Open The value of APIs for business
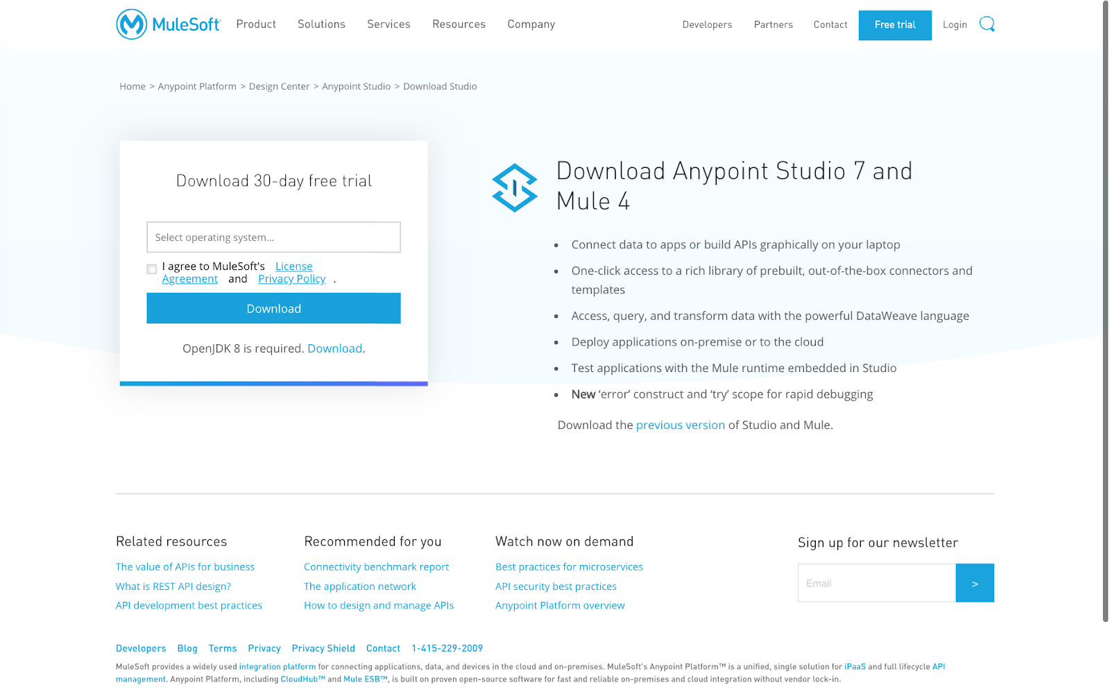Viewport: 1110px width, 692px height. [185, 567]
